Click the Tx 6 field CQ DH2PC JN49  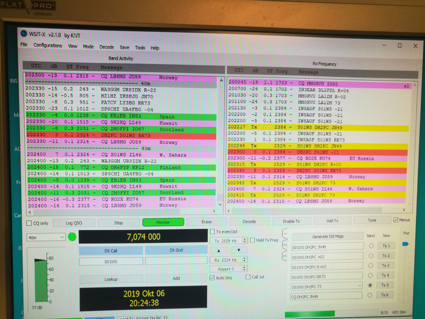coord(326,297)
